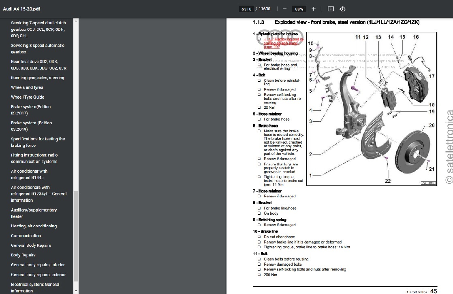
Task: Open Running gear, axles, steering bookmark
Action: point(38,78)
